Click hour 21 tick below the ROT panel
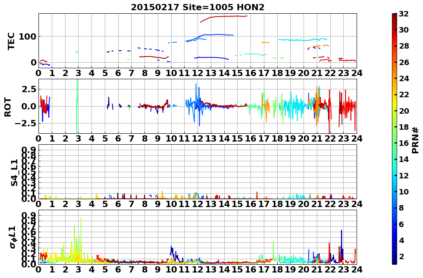The image size is (423, 278). (x=317, y=138)
